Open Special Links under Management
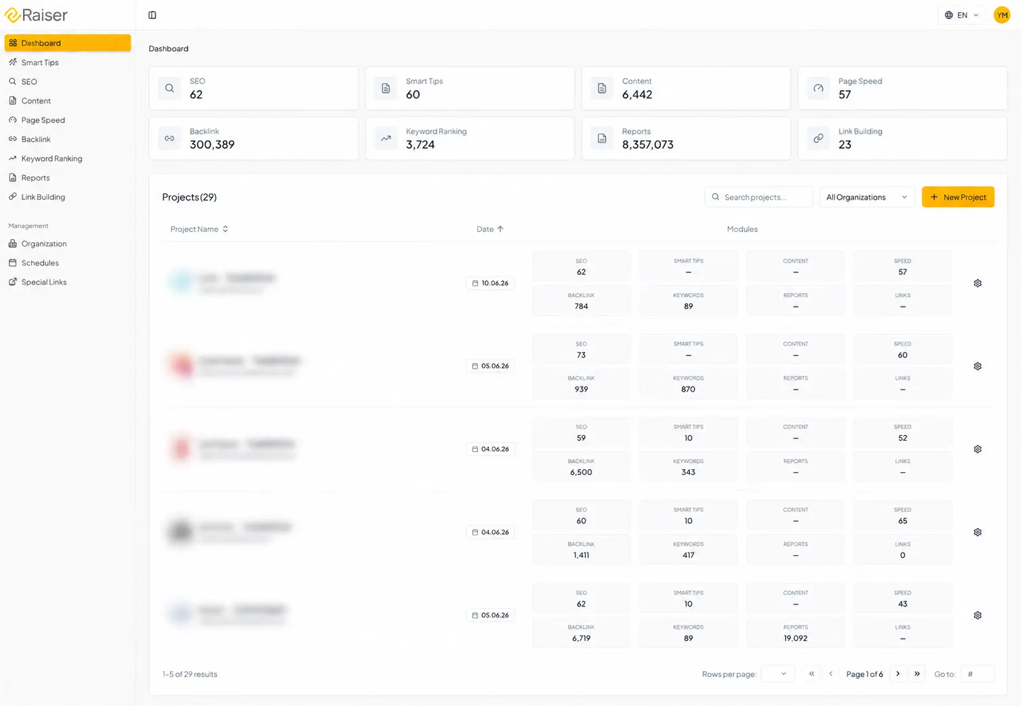Viewport: 1021px width, 706px height. (x=68, y=282)
